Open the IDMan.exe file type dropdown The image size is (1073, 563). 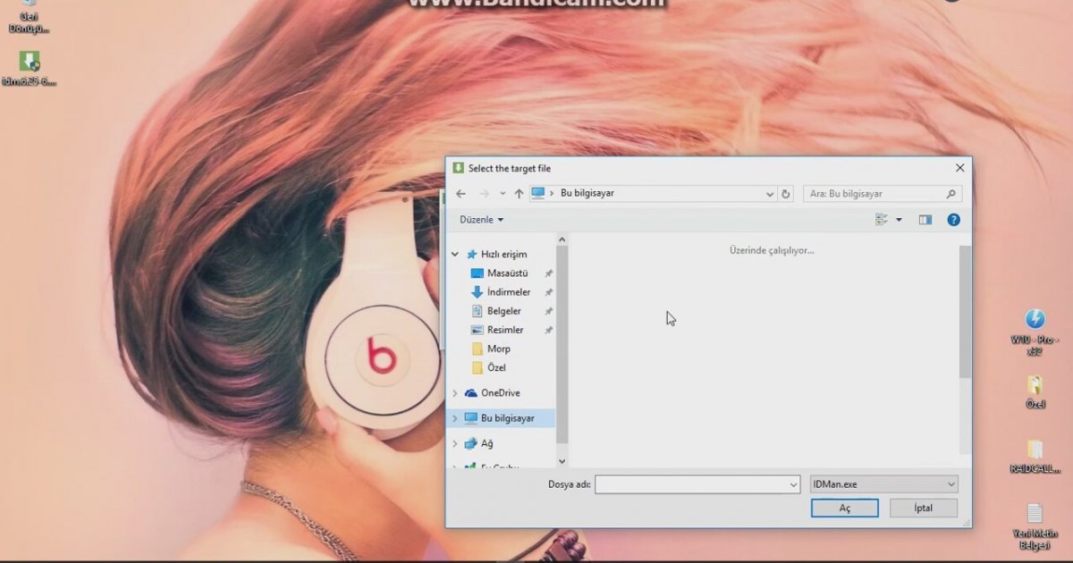(883, 484)
